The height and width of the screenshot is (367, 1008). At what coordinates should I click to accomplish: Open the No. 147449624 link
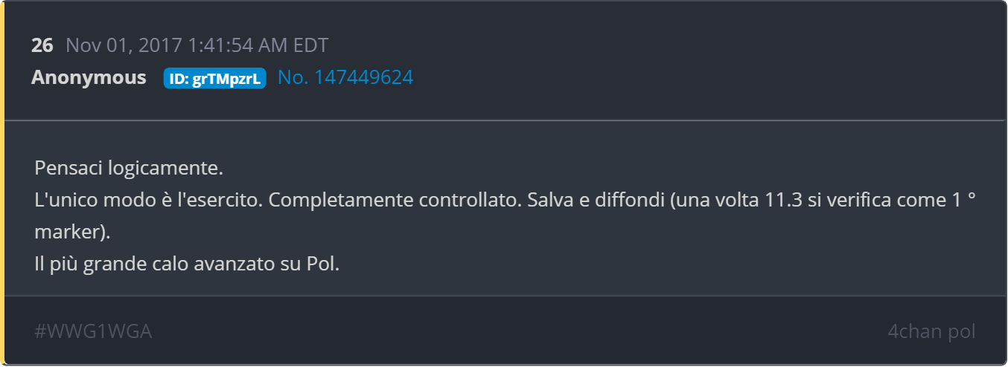[345, 77]
